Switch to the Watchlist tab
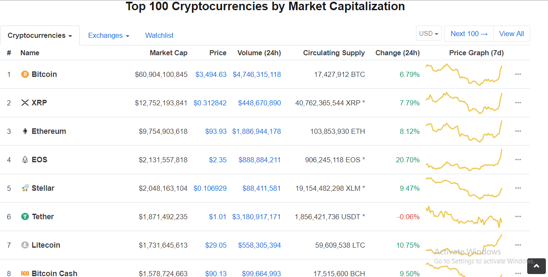Image resolution: width=548 pixels, height=277 pixels. point(159,36)
